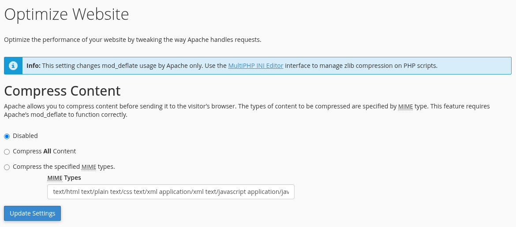This screenshot has height=227, width=516.
Task: Click the 'Info:' bold label in the banner
Action: pyautogui.click(x=34, y=66)
